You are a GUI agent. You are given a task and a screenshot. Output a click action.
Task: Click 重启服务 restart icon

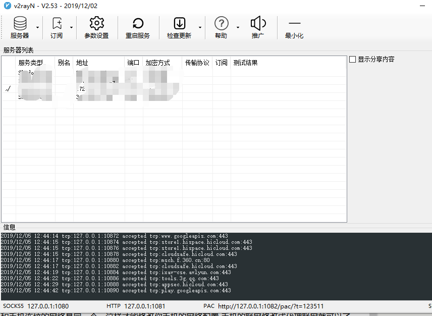(x=137, y=24)
